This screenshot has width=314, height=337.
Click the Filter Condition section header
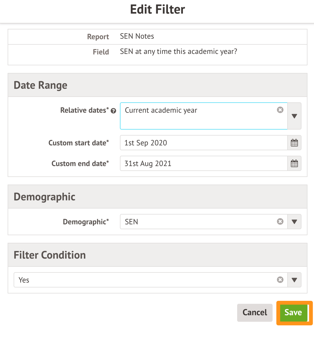tap(157, 255)
